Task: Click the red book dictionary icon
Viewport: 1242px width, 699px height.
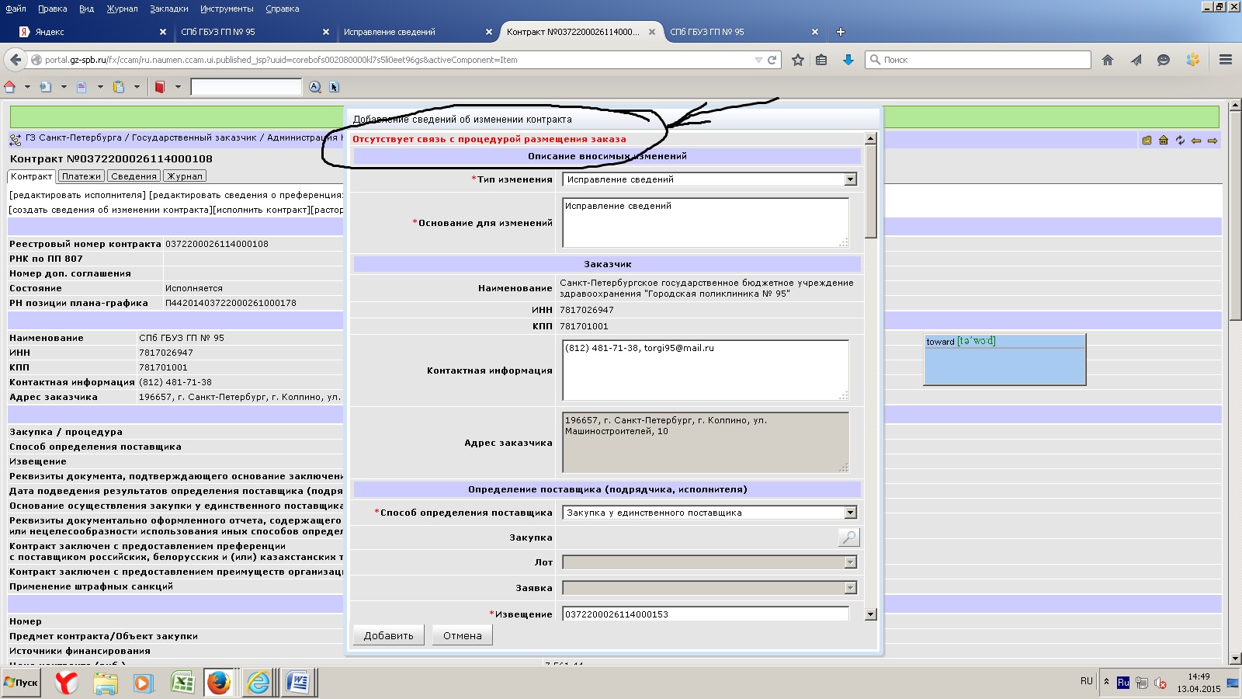Action: (x=160, y=87)
